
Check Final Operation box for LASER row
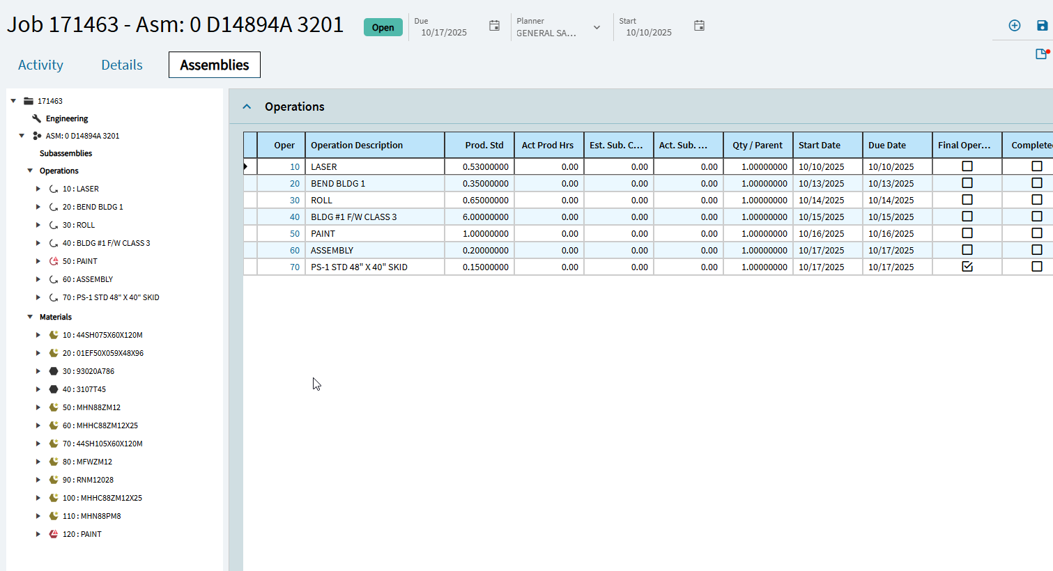click(967, 166)
